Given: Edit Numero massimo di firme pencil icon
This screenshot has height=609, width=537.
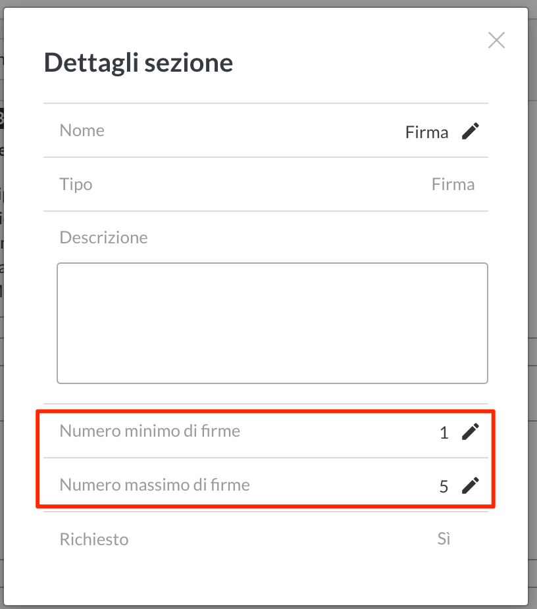Looking at the screenshot, I should 470,485.
